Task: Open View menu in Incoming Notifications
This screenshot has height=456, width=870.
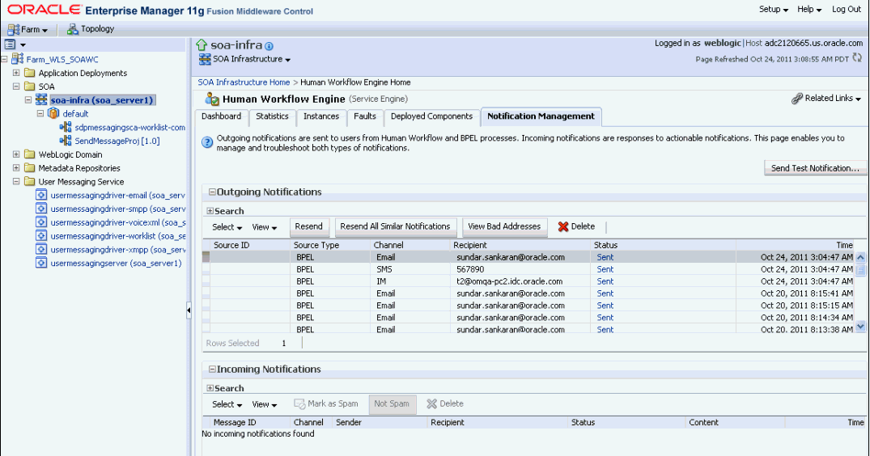Action: coord(264,404)
